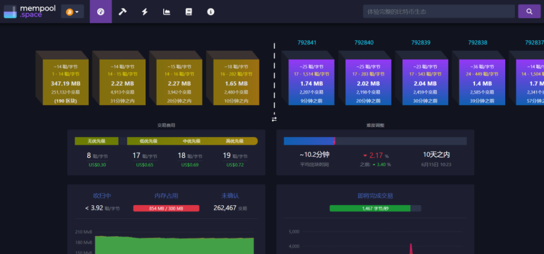The width and height of the screenshot is (544, 254).
Task: Open the Docs book icon page
Action: [x=189, y=12]
